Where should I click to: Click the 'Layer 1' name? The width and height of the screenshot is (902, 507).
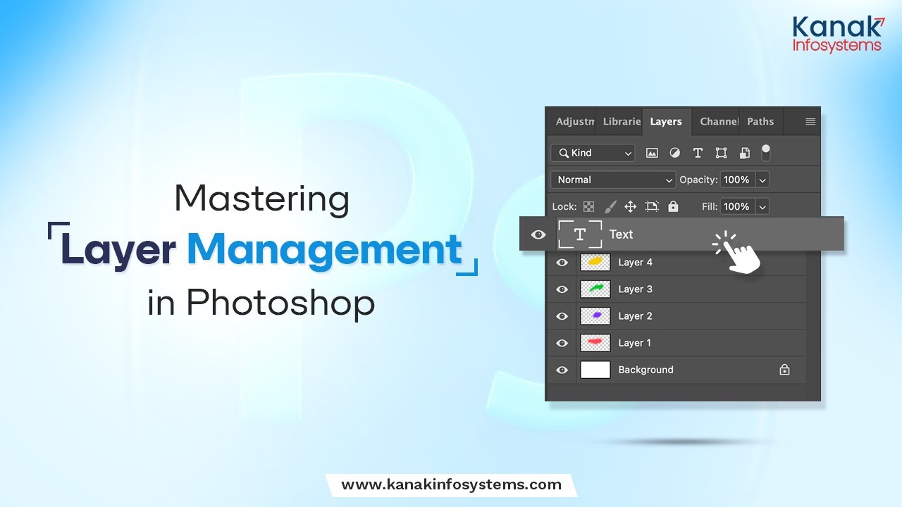coord(635,343)
